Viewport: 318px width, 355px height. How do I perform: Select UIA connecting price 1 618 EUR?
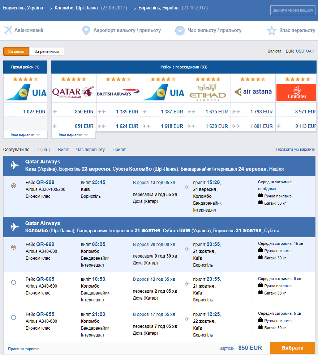pyautogui.click(x=172, y=126)
